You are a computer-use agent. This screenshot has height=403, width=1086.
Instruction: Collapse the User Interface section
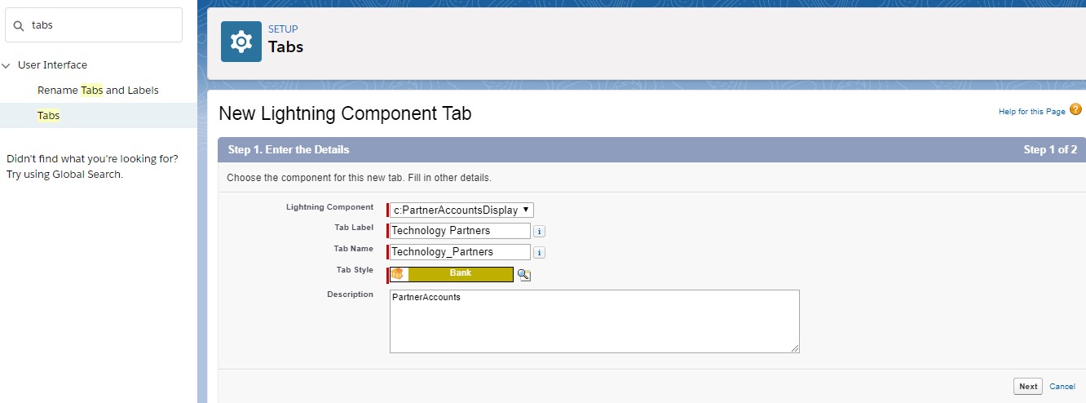click(7, 65)
